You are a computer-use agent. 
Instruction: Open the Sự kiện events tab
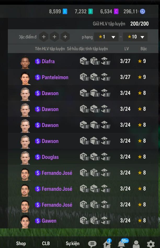point(72,243)
